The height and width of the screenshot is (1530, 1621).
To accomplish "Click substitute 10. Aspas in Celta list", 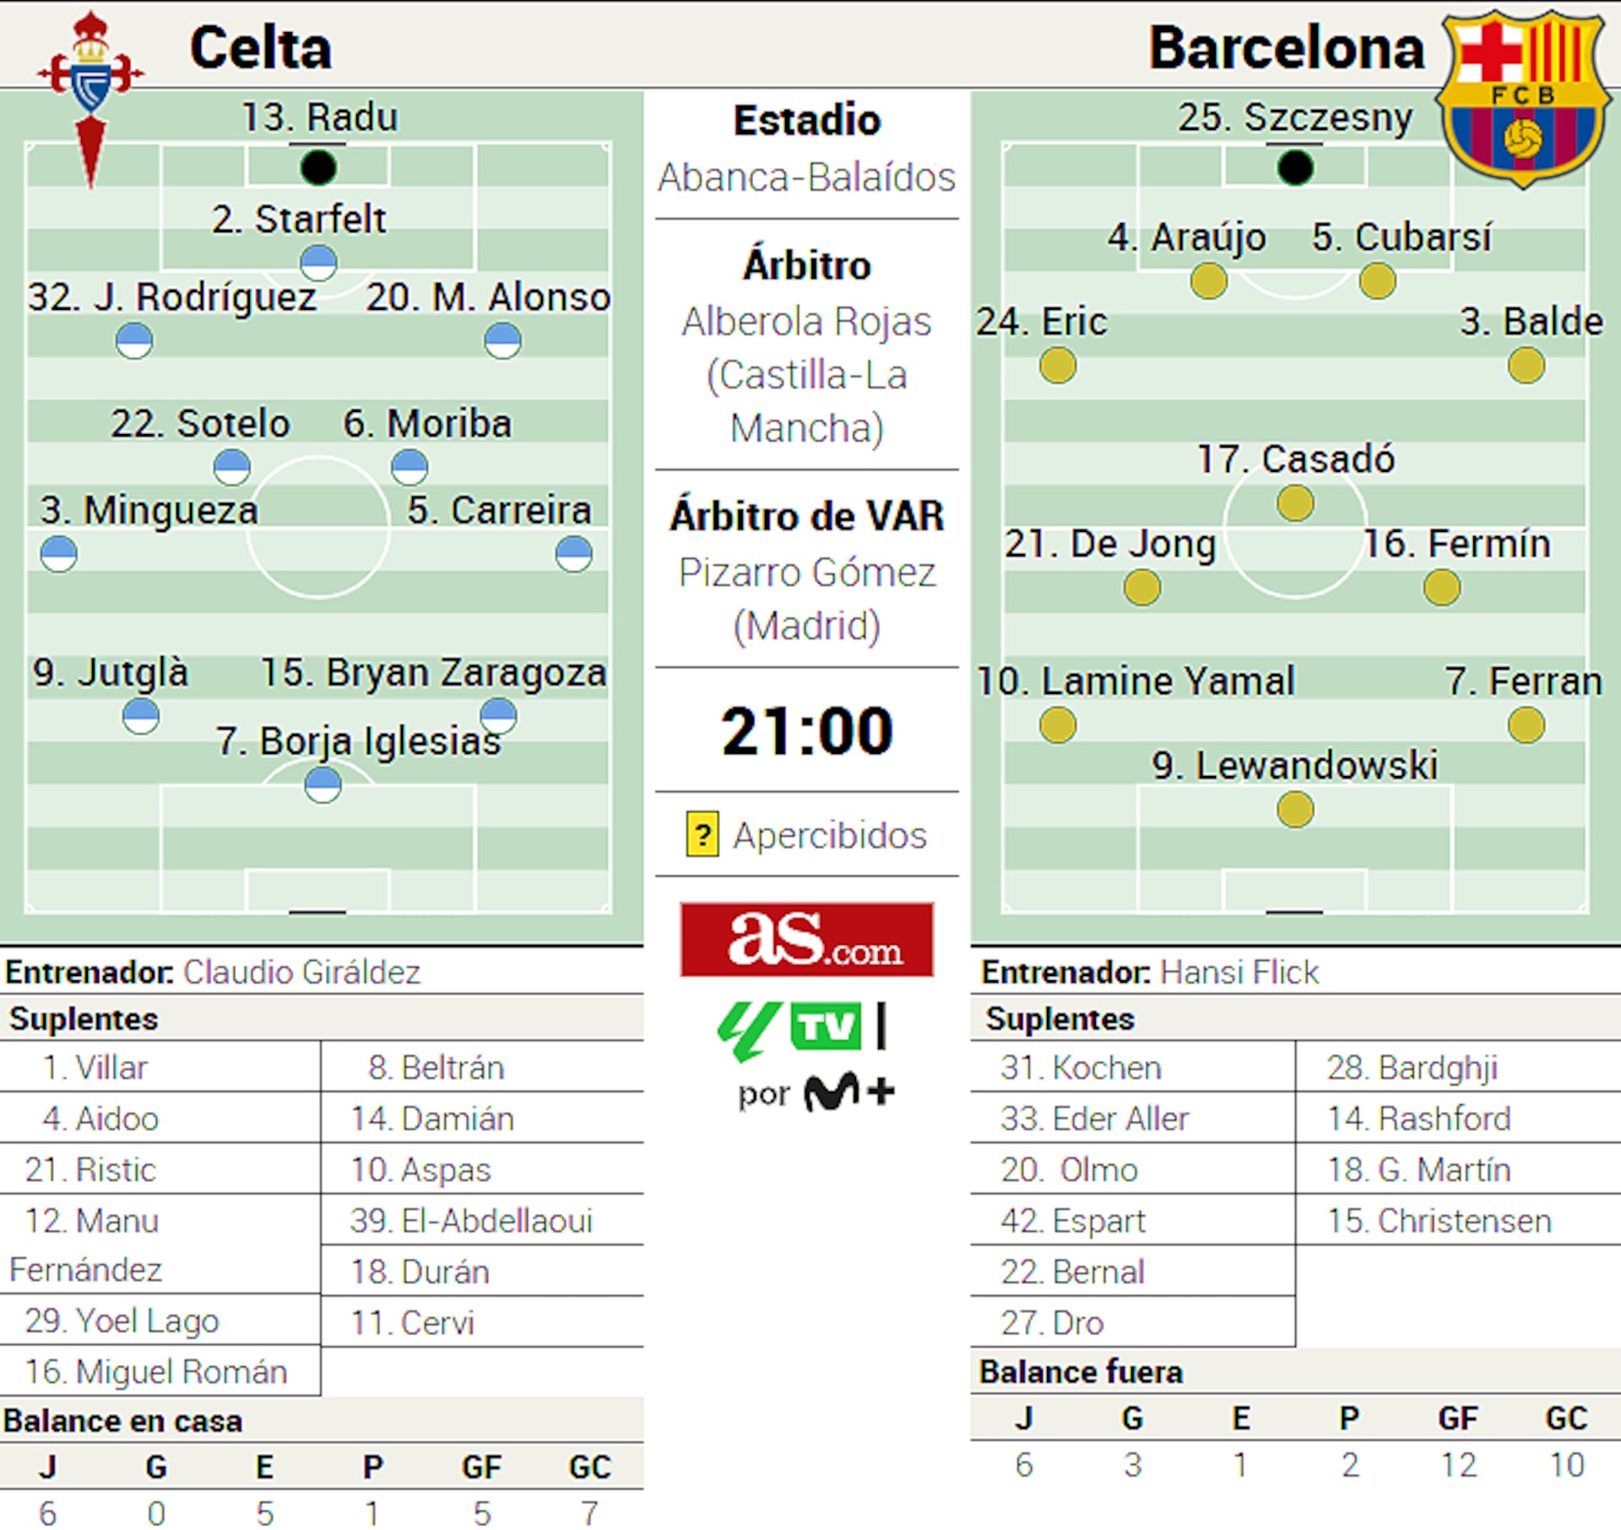I will 420,1170.
